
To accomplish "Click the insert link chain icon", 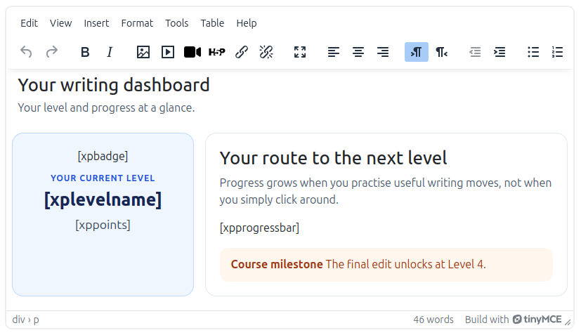I will coord(242,52).
